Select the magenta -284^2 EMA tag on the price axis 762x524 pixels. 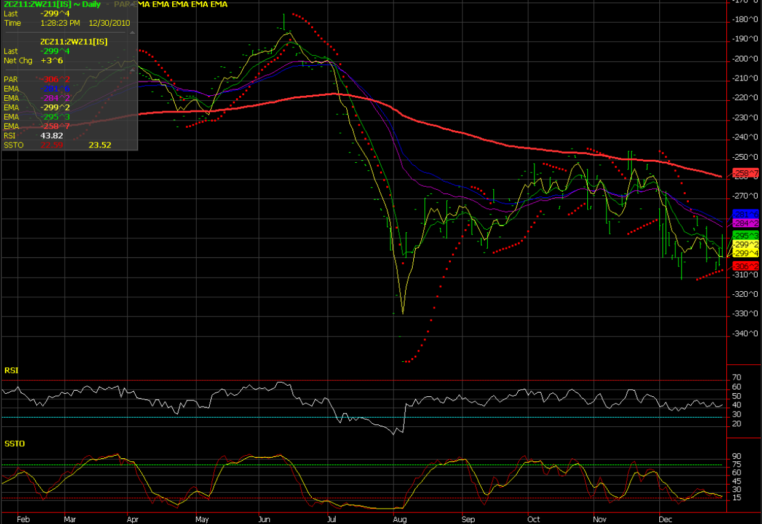[x=745, y=222]
